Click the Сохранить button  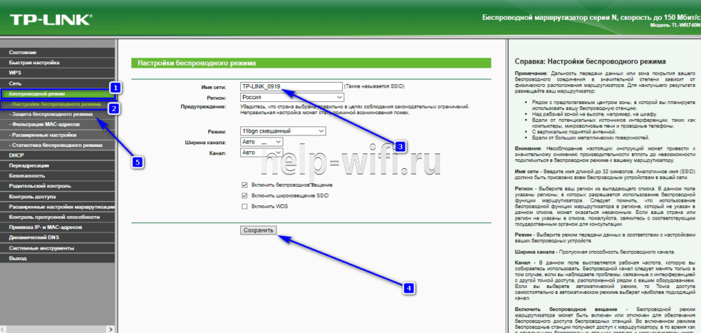[259, 230]
